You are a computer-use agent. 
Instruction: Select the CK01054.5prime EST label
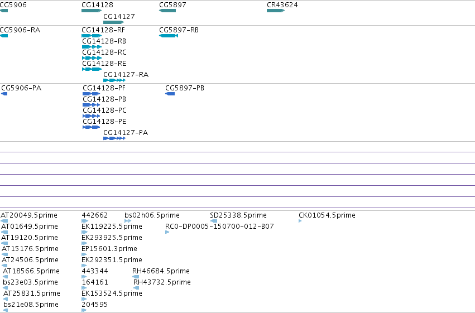coord(327,215)
